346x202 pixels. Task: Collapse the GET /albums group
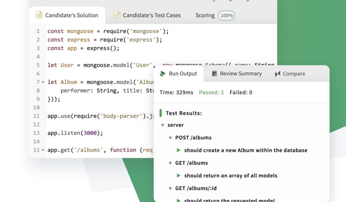[x=170, y=163]
